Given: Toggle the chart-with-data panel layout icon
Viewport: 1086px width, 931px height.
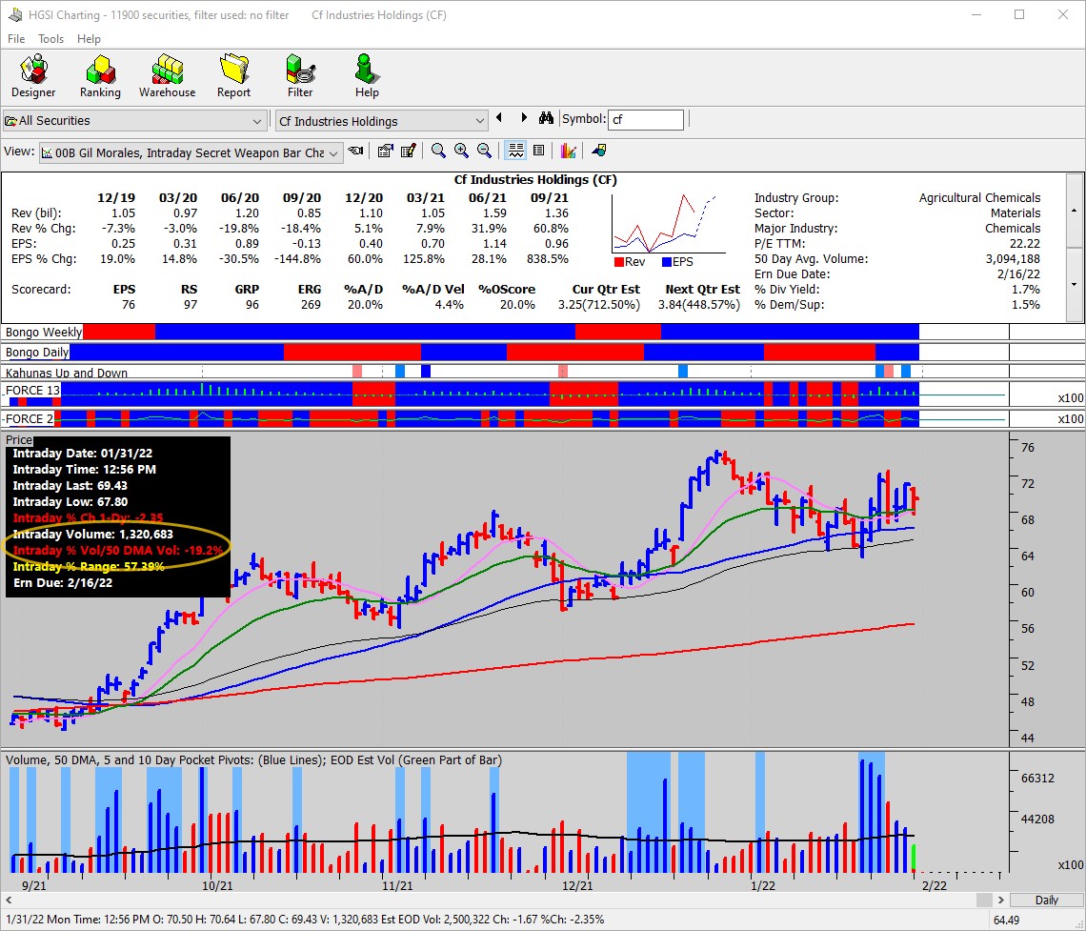Looking at the screenshot, I should pos(515,151).
